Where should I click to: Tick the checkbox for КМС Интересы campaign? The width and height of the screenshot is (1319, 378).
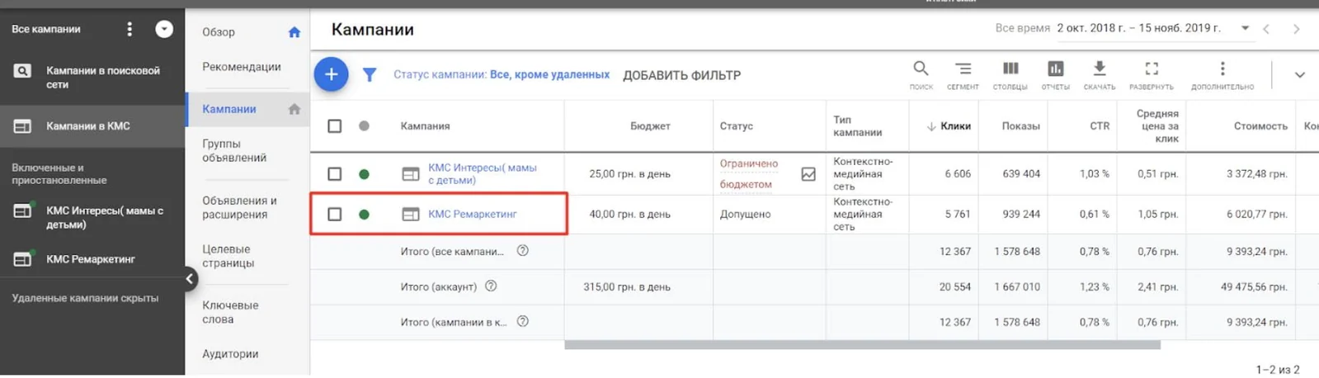[x=334, y=174]
